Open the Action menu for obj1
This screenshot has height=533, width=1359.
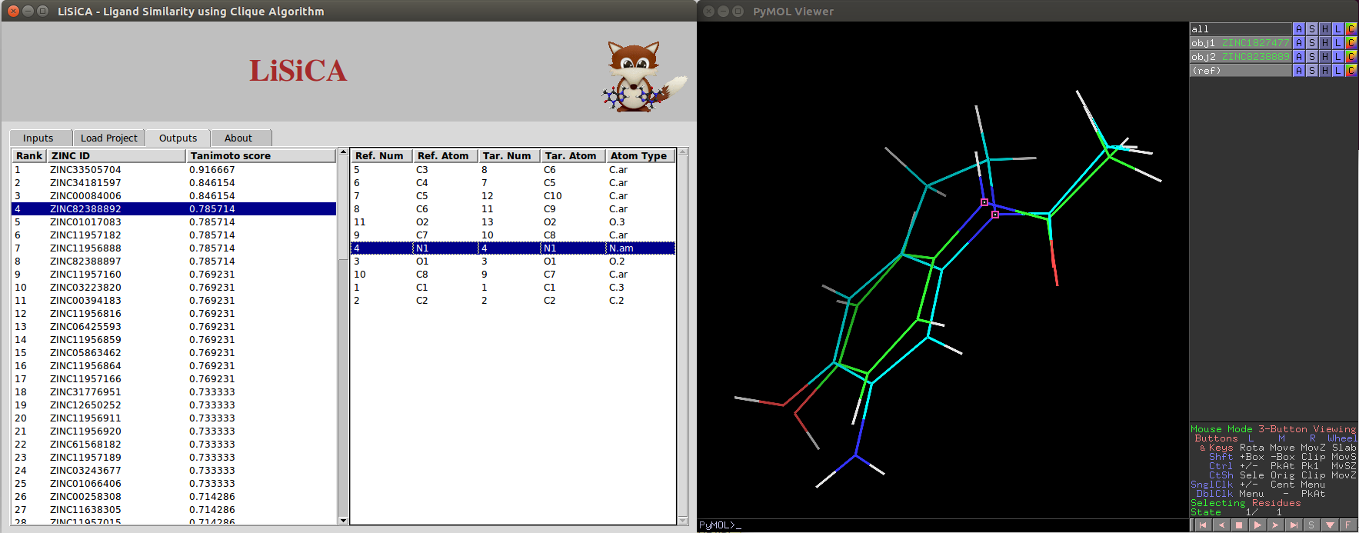click(1299, 43)
